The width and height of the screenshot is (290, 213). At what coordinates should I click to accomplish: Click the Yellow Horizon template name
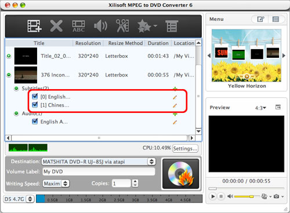(247, 86)
